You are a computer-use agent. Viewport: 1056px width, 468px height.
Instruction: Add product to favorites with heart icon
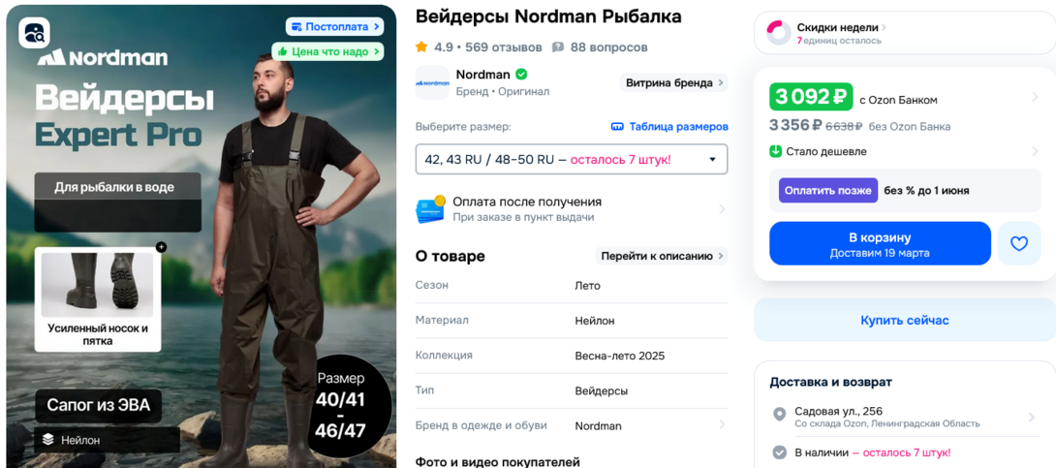coord(1018,243)
